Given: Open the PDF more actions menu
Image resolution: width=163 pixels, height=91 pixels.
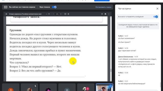Looking at the screenshot, I should 109,14.
